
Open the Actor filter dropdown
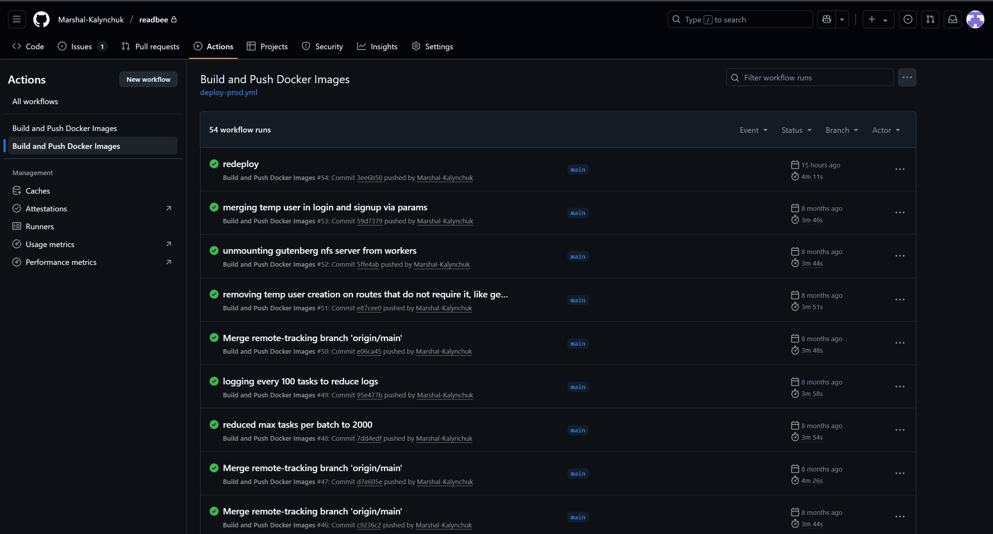point(886,130)
